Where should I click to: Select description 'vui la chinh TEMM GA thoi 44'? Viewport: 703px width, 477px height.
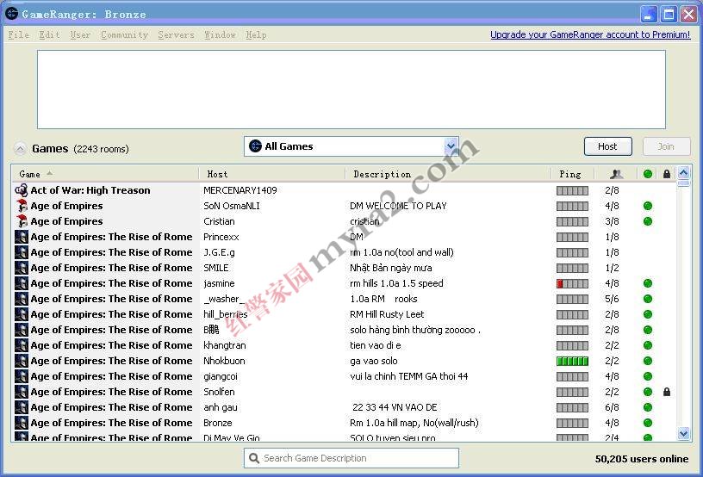(409, 376)
